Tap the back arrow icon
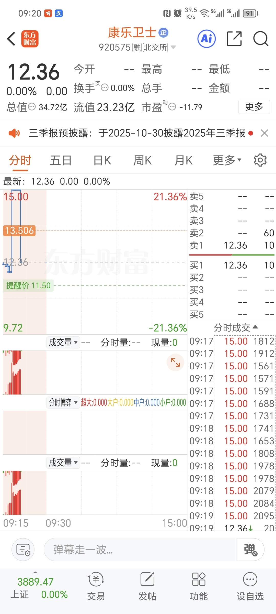This screenshot has height=614, width=276. click(11, 39)
